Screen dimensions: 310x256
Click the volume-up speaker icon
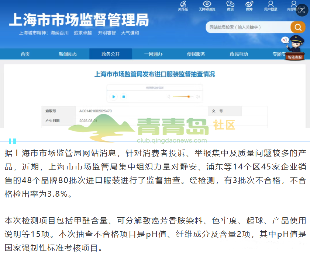click(x=198, y=97)
